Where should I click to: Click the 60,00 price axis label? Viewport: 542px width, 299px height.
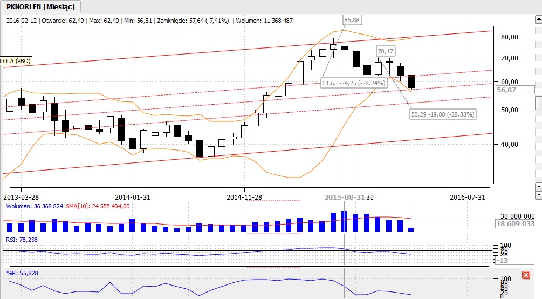[510, 82]
